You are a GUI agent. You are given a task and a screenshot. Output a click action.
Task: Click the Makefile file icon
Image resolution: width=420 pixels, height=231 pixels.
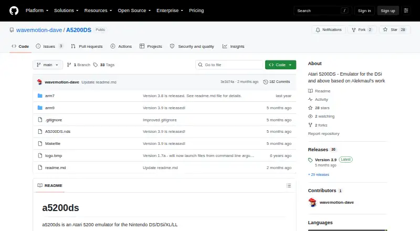[40, 144]
